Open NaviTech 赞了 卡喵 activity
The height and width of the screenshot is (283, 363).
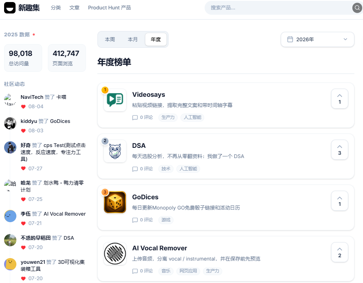click(x=43, y=97)
